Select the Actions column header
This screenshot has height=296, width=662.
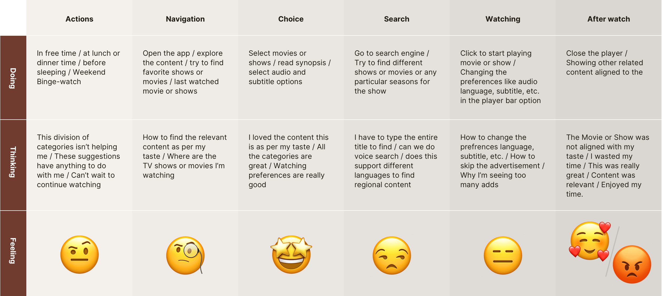coord(80,19)
